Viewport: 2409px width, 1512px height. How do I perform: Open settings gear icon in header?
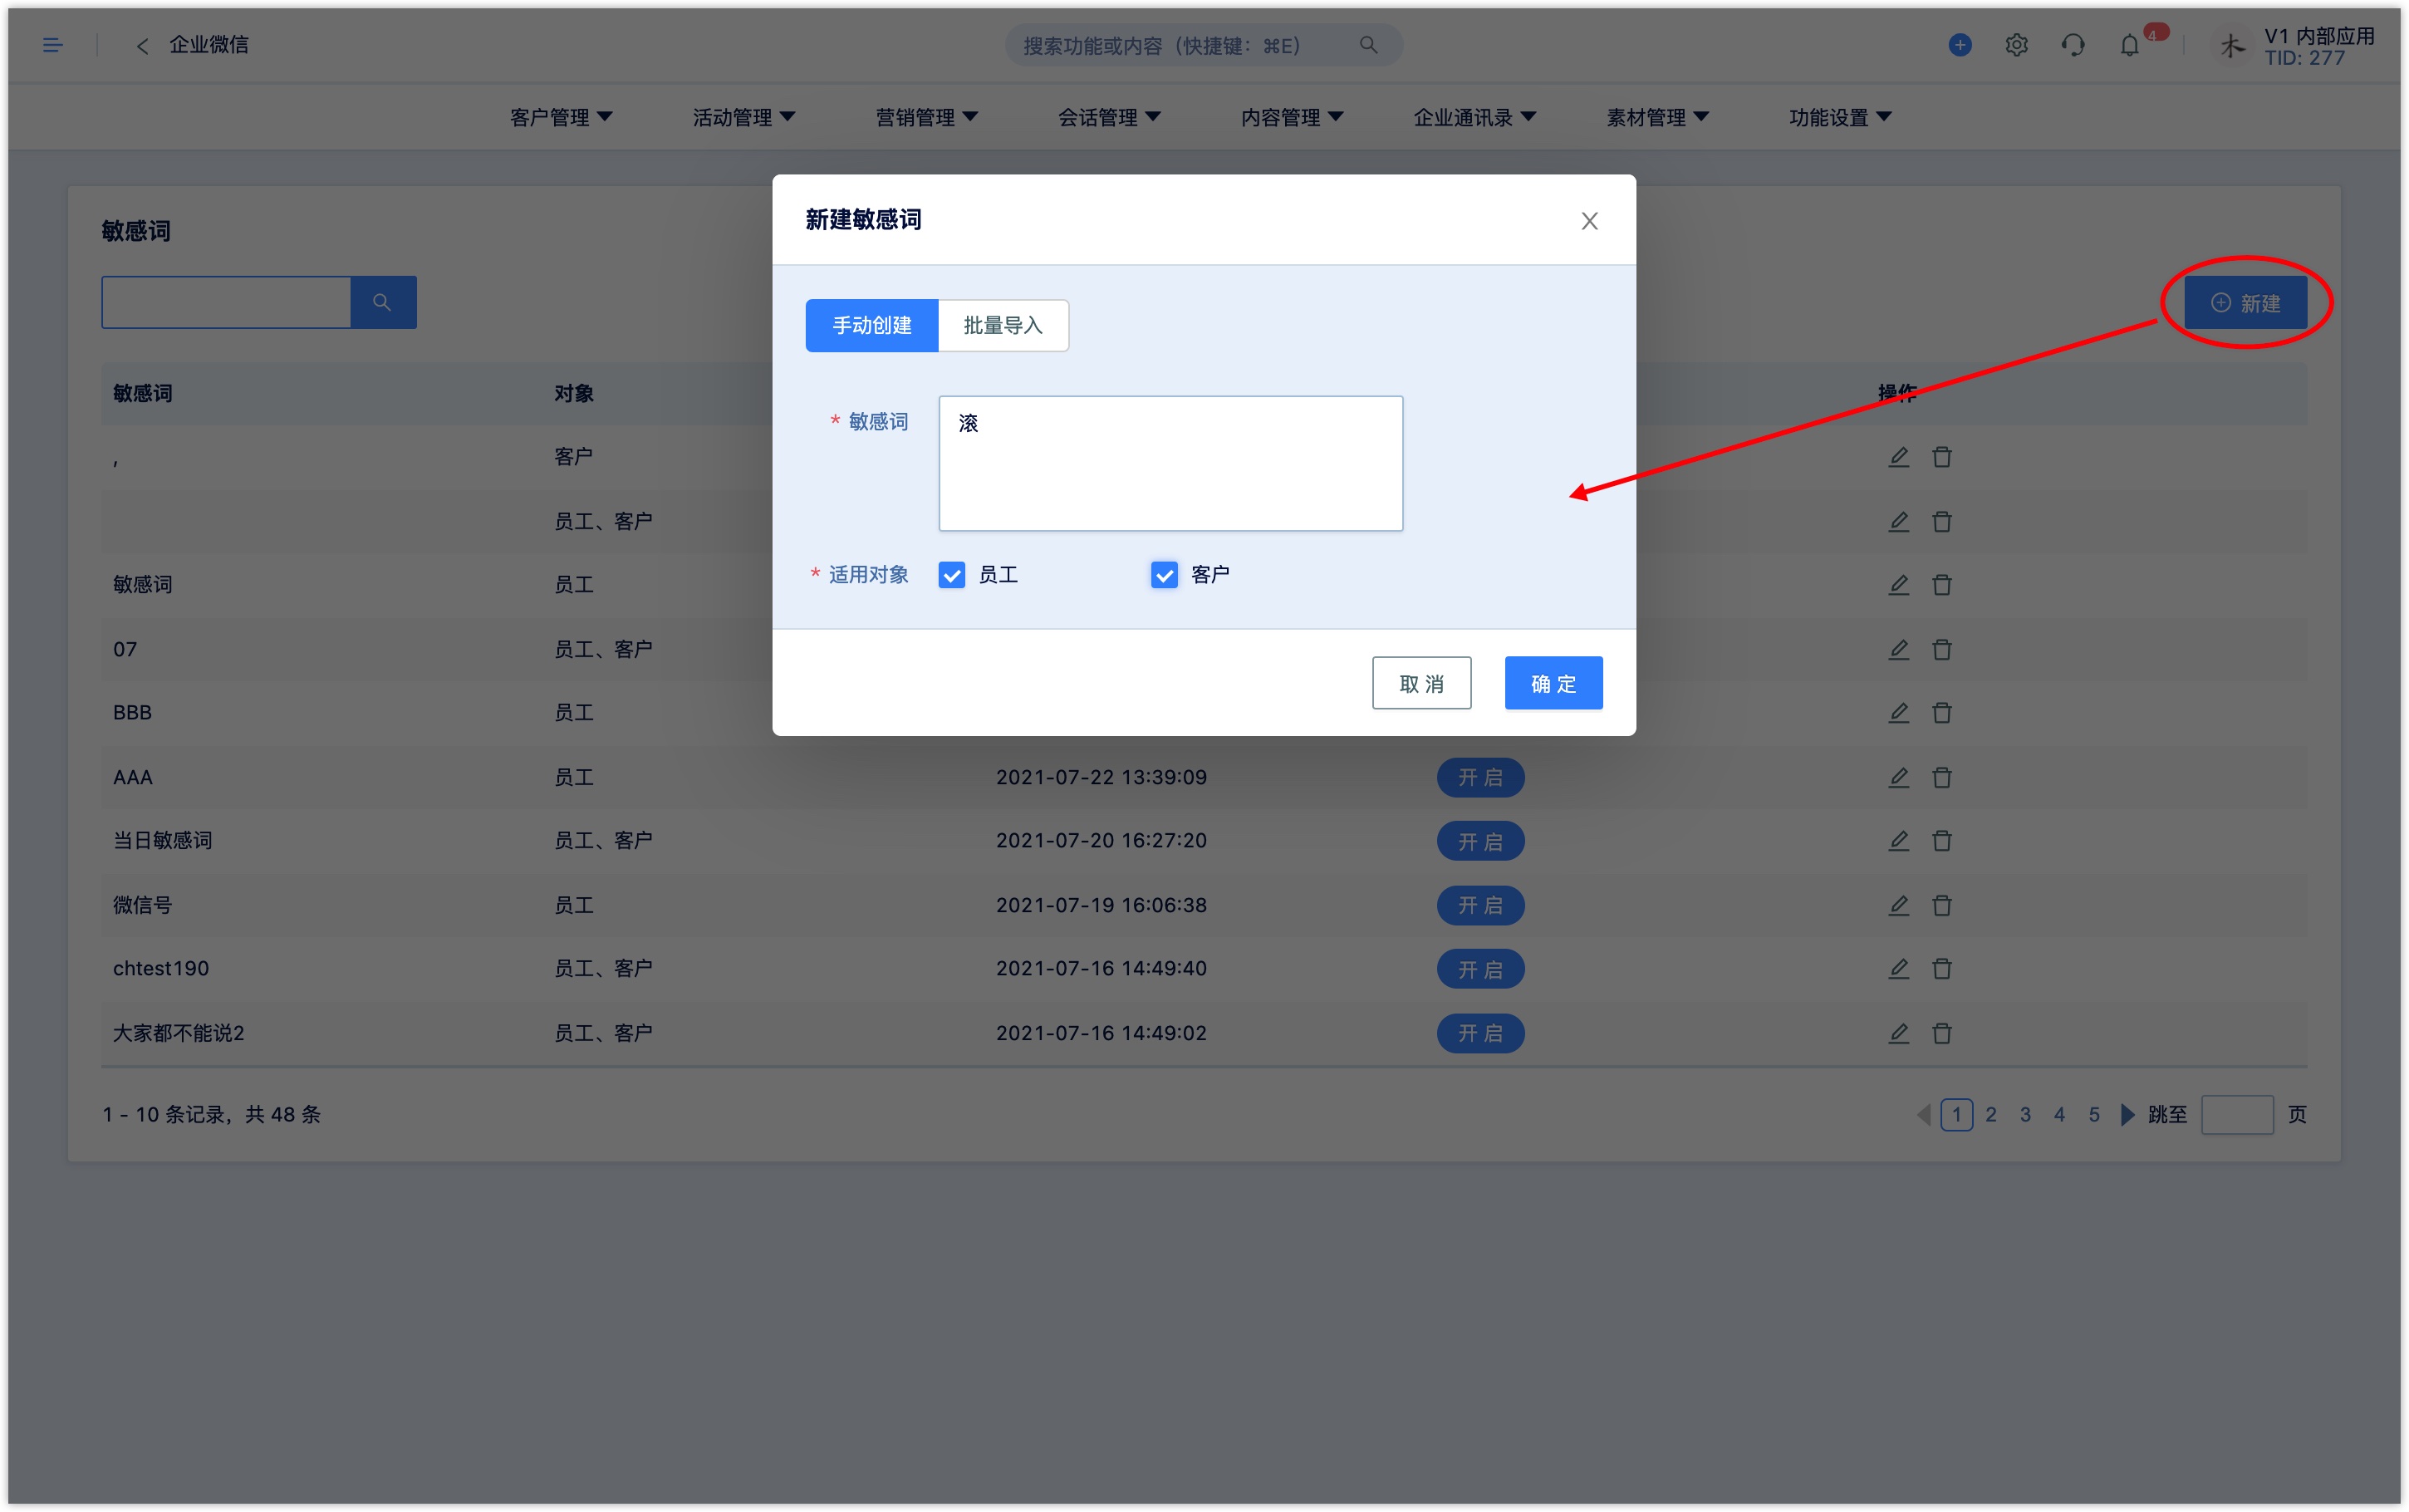click(x=2016, y=45)
